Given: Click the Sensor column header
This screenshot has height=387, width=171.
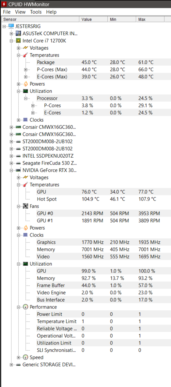Looking at the screenshot, I should click(40, 19).
